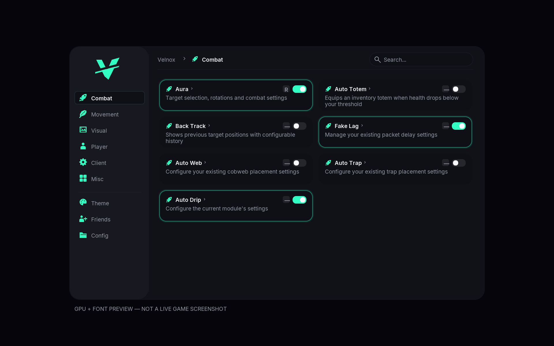Enable the Auto Totem toggle

(x=459, y=89)
